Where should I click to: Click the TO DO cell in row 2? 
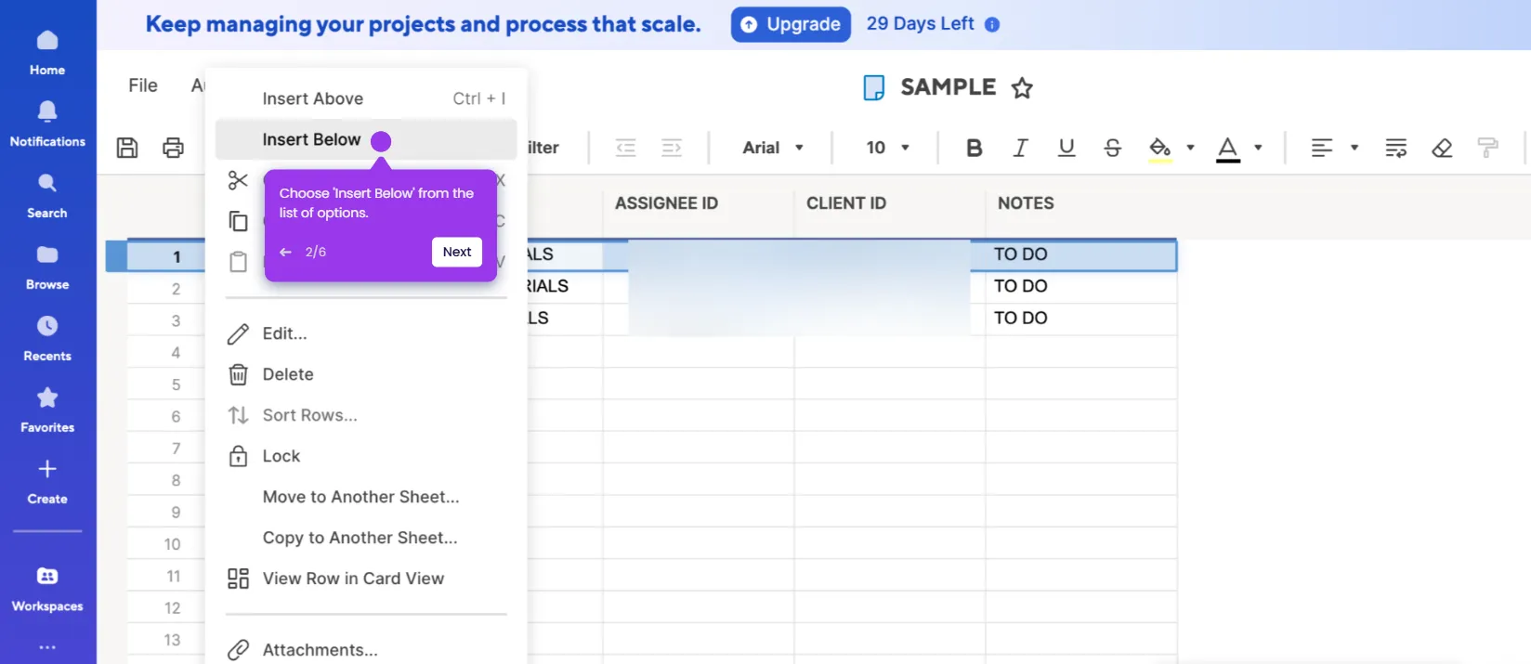[x=1081, y=286]
